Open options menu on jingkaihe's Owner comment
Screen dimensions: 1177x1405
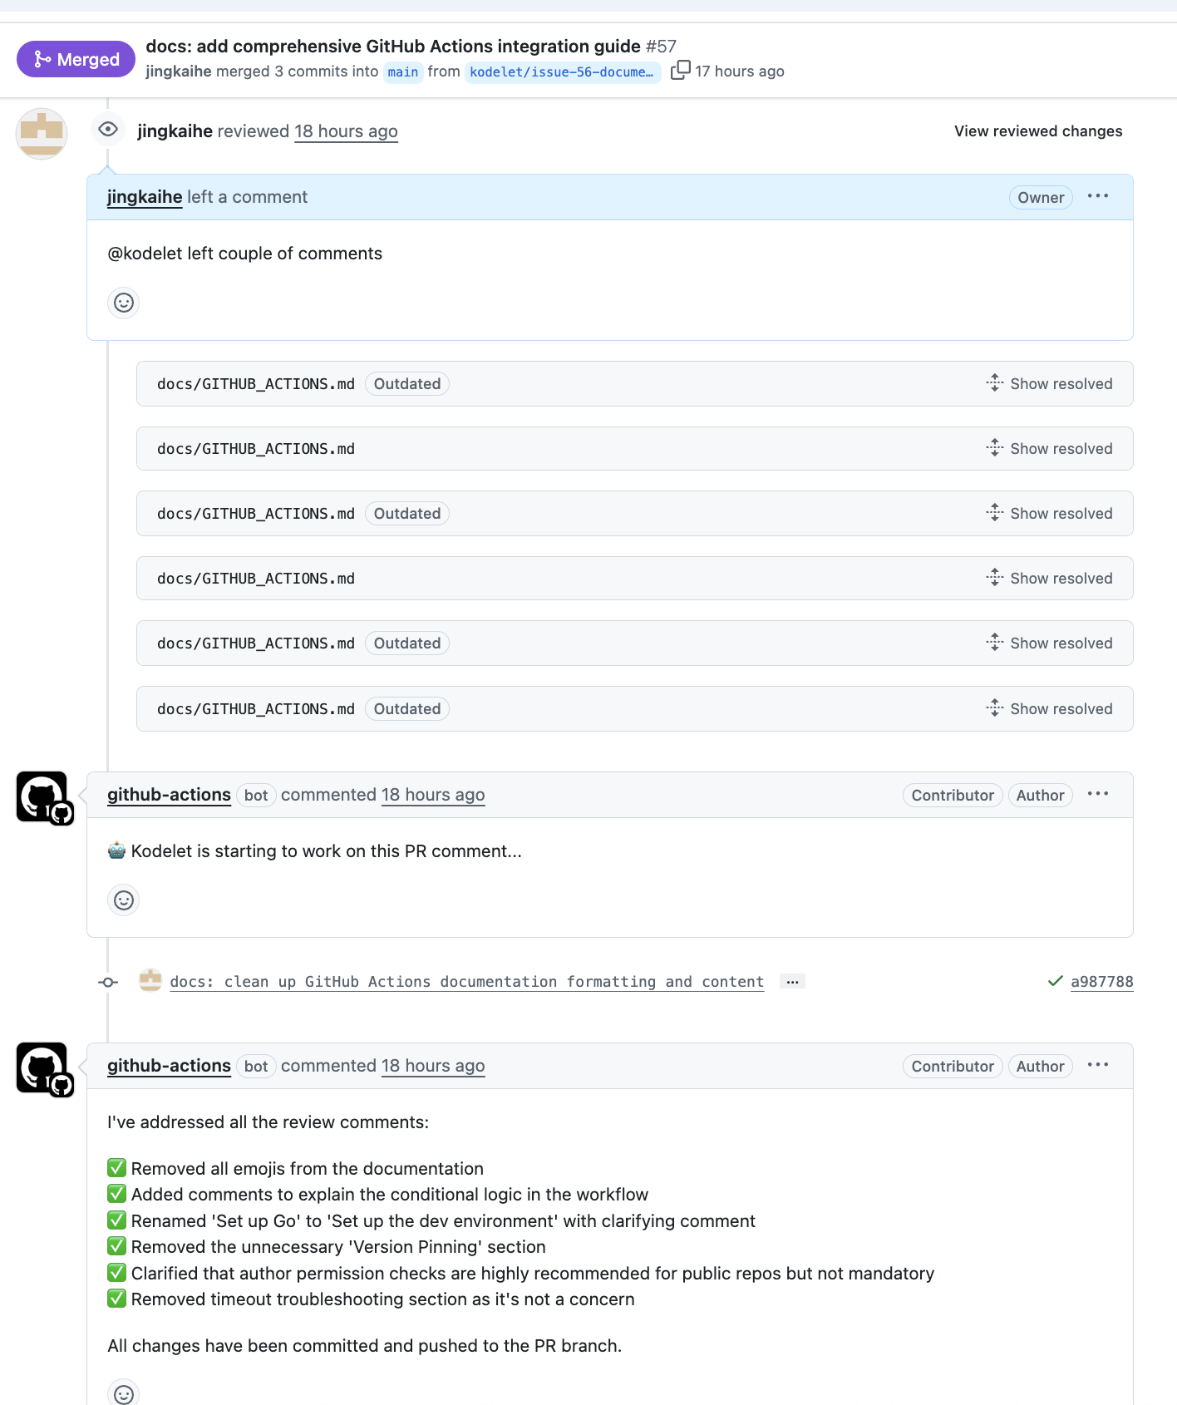1097,196
